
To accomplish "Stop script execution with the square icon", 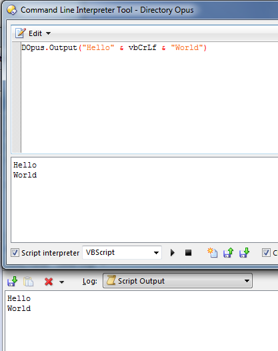I will [x=188, y=253].
